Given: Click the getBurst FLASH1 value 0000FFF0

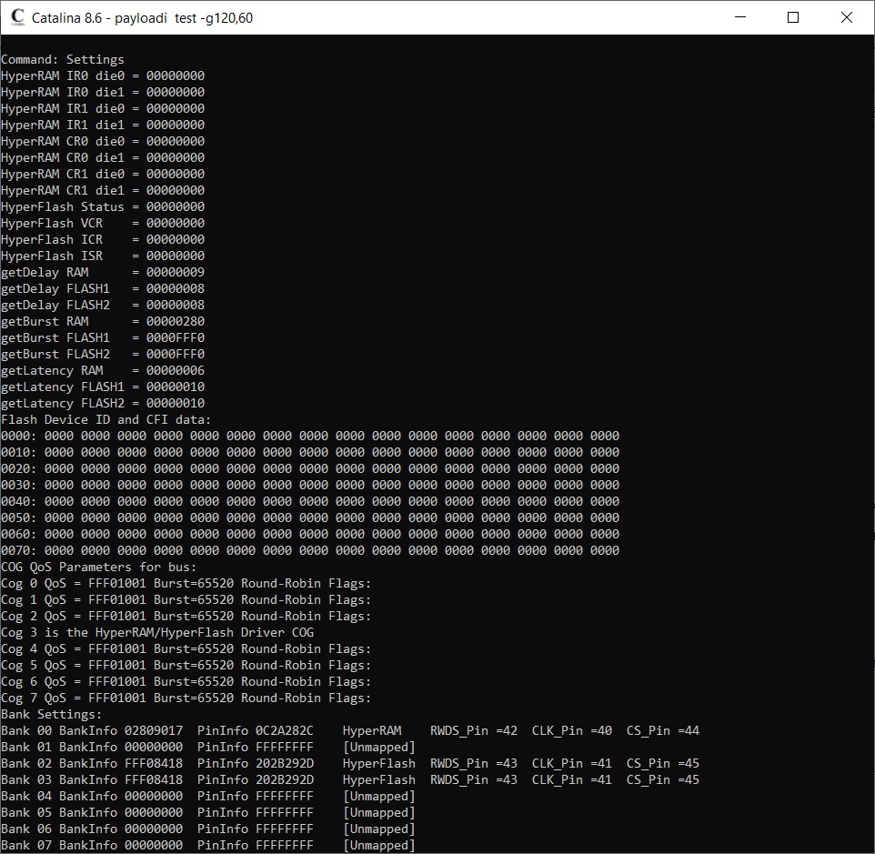Looking at the screenshot, I should (176, 337).
